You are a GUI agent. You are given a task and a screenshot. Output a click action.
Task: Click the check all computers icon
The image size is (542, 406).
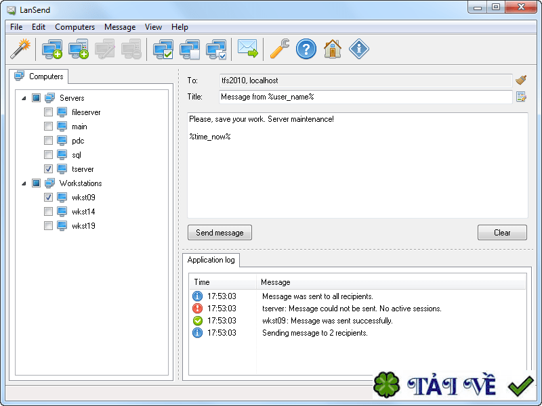[x=163, y=49]
